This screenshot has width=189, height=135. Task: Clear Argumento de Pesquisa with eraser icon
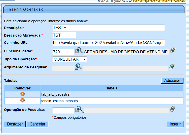[172, 66]
